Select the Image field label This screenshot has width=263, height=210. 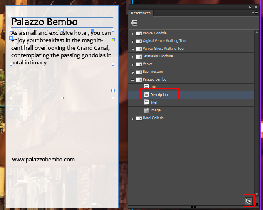click(x=155, y=110)
